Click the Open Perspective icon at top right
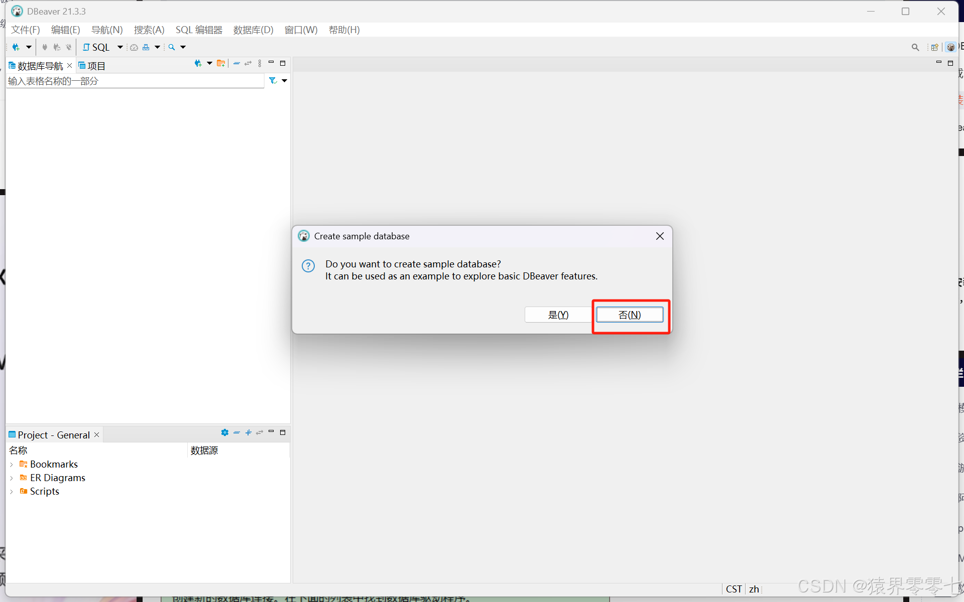Screen dimensions: 964x602 point(934,47)
